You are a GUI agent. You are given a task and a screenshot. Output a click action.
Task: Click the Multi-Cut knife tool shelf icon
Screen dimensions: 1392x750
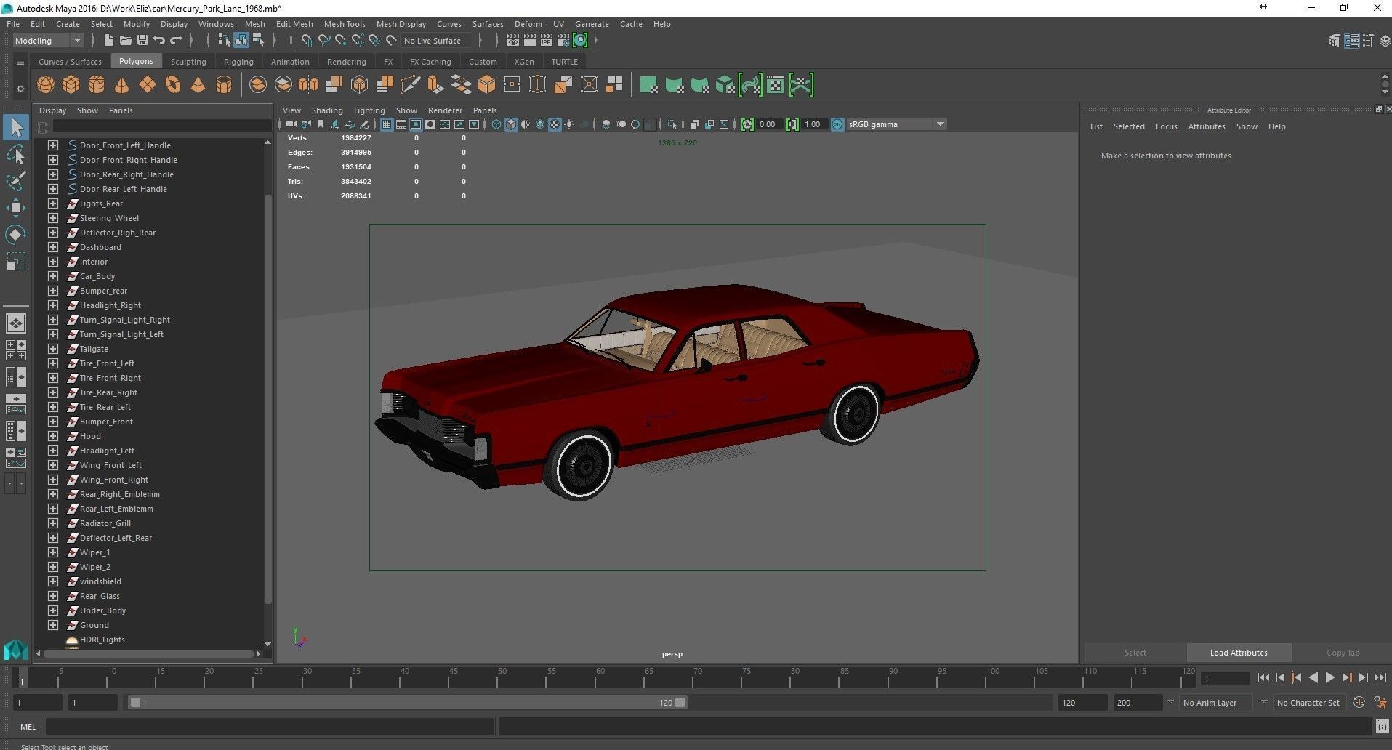410,85
